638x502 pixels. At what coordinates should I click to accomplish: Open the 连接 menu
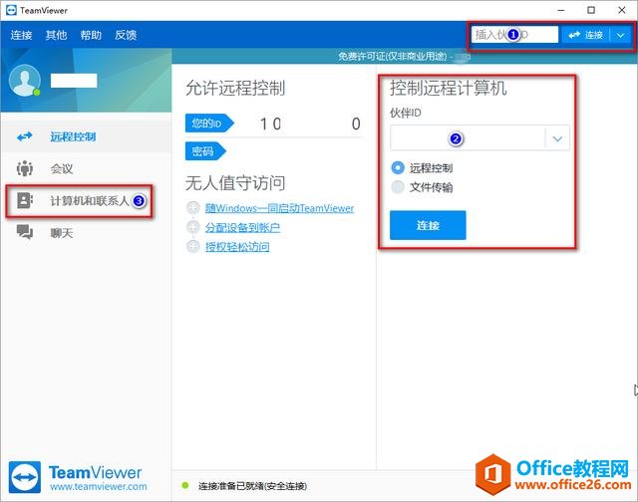point(21,35)
